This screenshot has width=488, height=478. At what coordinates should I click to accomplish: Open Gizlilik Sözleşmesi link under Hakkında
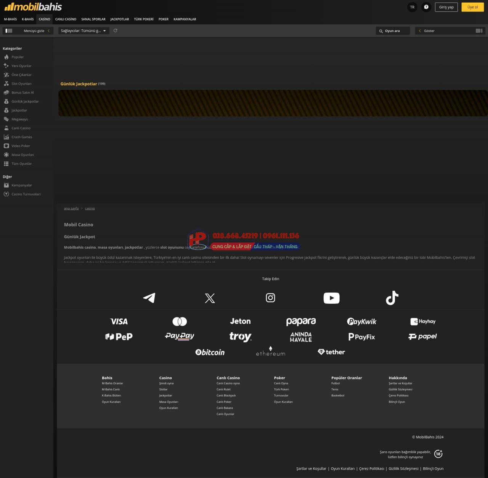[x=400, y=389]
